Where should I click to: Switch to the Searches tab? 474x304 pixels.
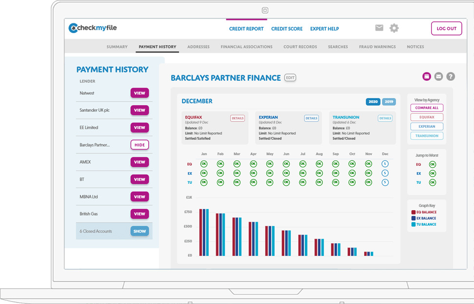tap(338, 47)
